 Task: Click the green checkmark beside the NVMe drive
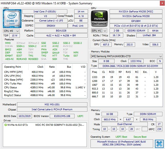click(x=5, y=125)
